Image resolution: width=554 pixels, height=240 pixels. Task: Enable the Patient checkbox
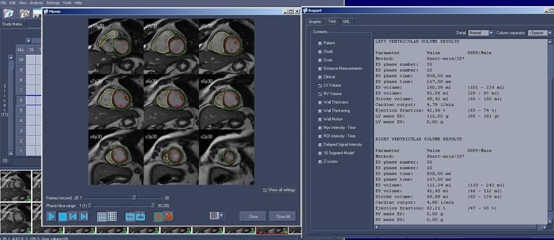tap(320, 43)
